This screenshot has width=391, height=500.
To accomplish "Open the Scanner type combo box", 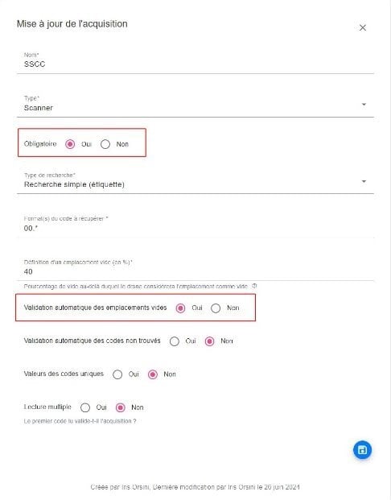I will pyautogui.click(x=195, y=105).
